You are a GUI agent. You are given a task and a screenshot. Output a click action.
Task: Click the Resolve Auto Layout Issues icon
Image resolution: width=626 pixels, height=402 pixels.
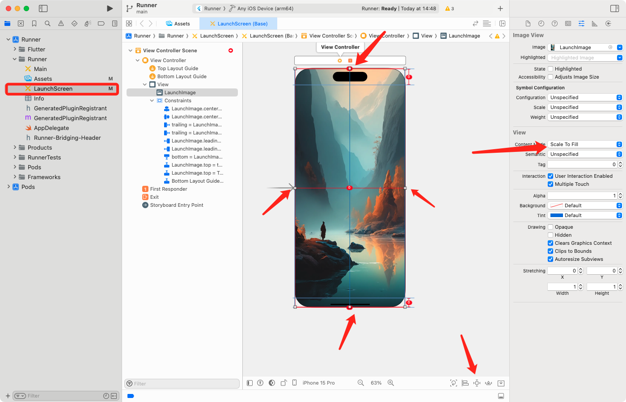pos(488,383)
